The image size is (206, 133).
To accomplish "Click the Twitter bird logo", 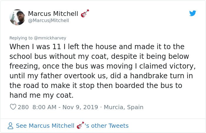I will point(192,13).
